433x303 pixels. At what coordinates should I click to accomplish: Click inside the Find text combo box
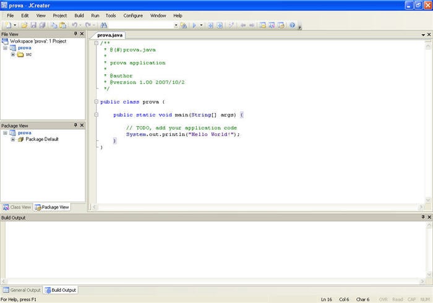pos(141,25)
